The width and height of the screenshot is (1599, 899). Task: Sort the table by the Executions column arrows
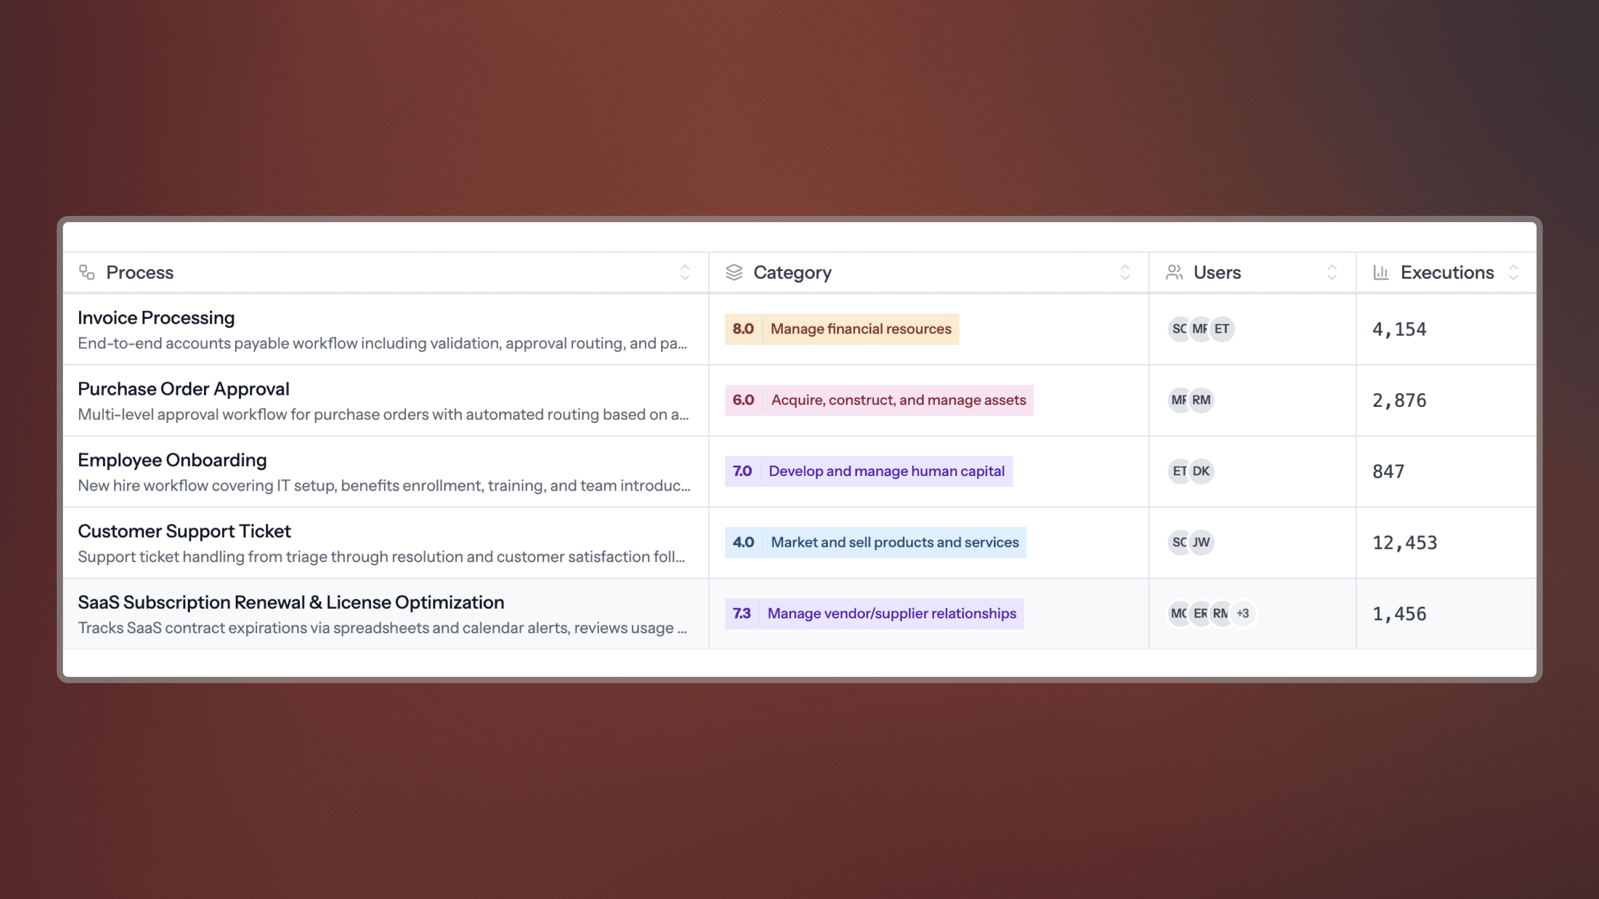coord(1513,273)
